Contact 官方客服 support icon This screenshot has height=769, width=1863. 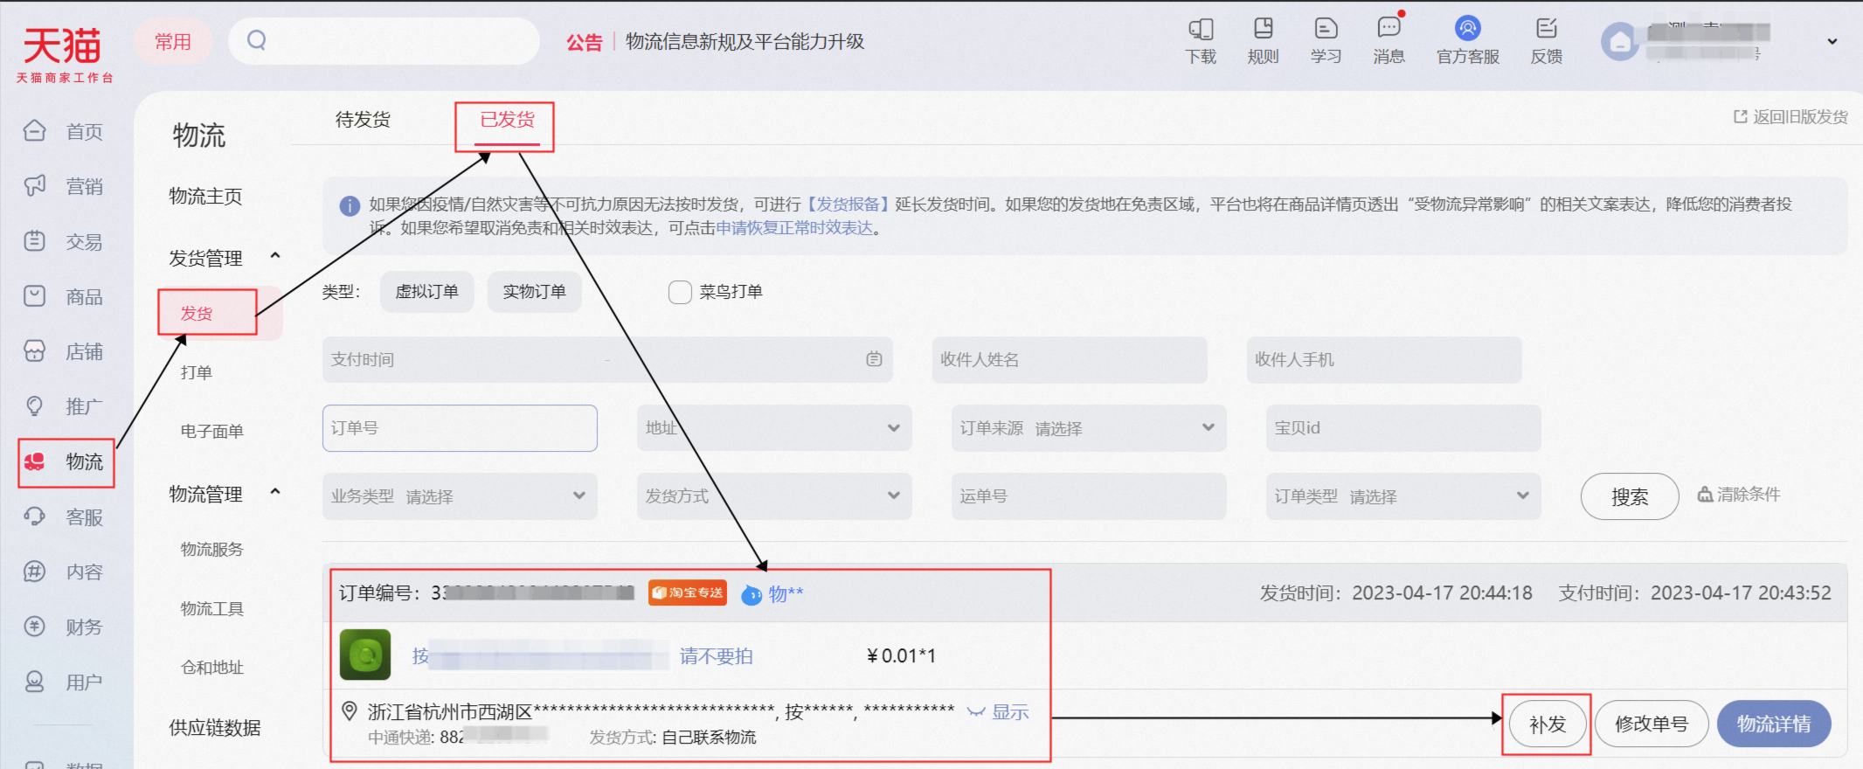click(x=1468, y=41)
